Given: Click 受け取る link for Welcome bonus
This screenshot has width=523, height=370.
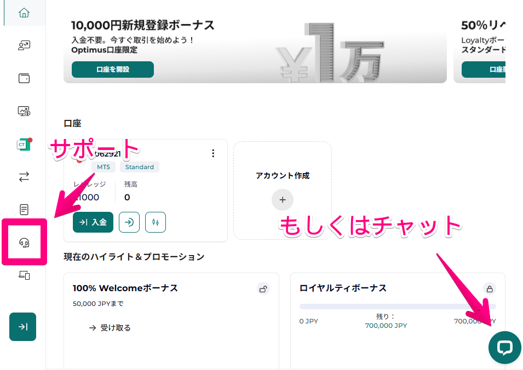Looking at the screenshot, I should 110,328.
